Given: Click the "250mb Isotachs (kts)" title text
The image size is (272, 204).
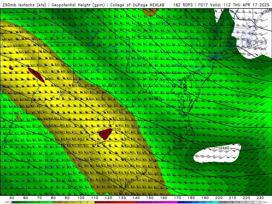Looking at the screenshot, I should [24, 5].
